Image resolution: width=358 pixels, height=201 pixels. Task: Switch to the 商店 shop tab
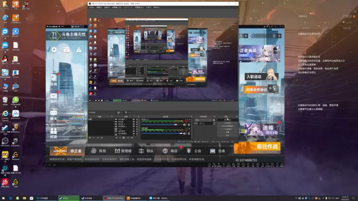point(170,151)
